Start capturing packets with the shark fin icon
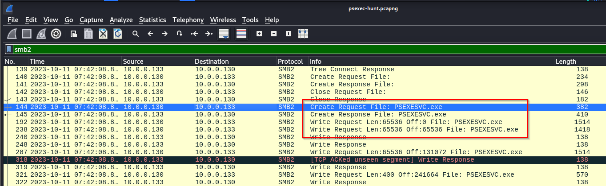The image size is (606, 186). click(12, 34)
